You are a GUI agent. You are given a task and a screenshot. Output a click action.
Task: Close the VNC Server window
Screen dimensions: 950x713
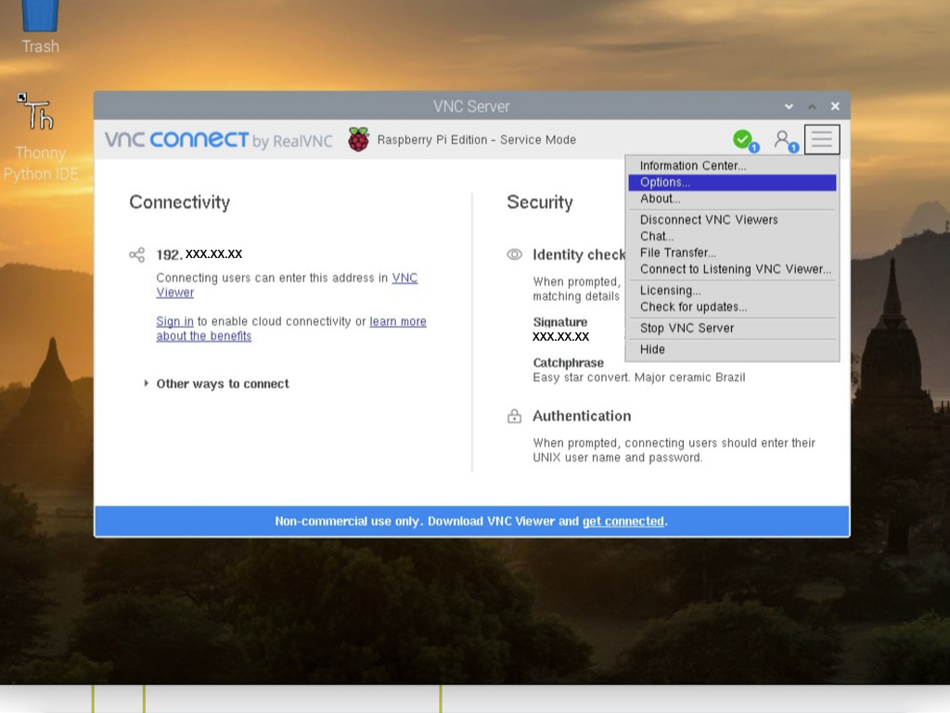pos(835,107)
